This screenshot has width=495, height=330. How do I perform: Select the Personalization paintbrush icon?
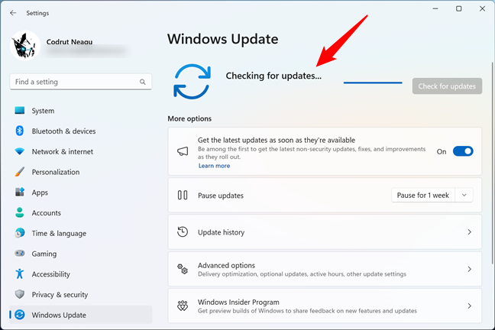point(20,172)
